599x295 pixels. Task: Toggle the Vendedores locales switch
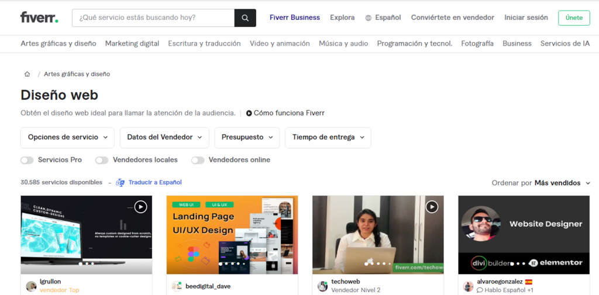(x=102, y=160)
